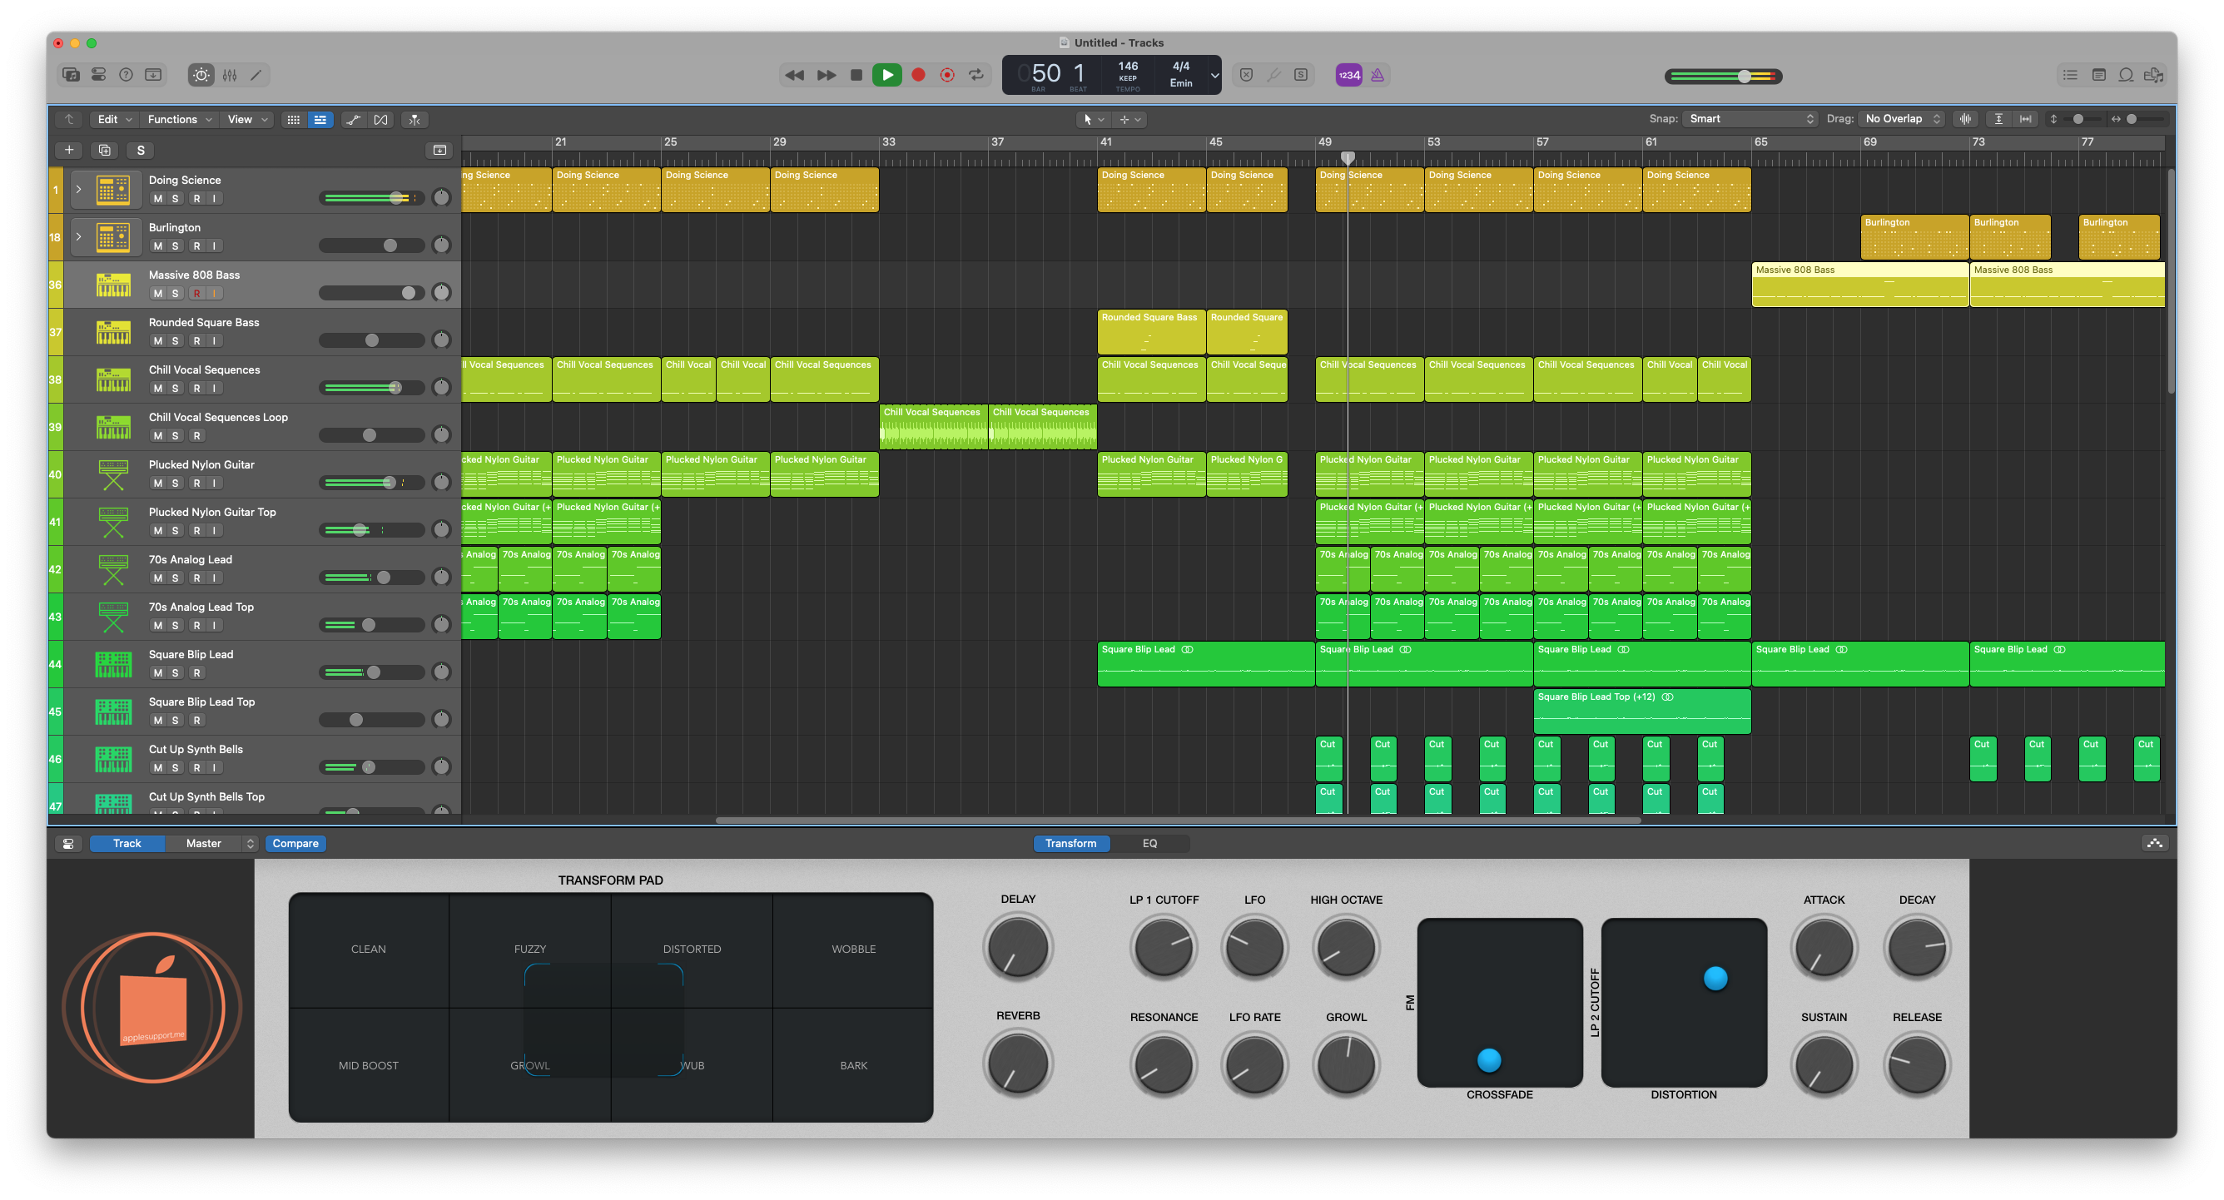Image resolution: width=2224 pixels, height=1200 pixels.
Task: Click the DELAY knob
Action: click(x=1018, y=948)
